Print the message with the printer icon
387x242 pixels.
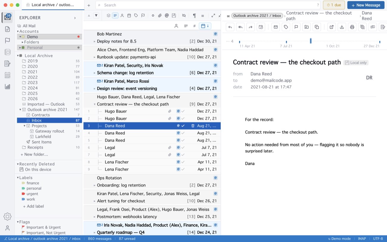pos(352,27)
